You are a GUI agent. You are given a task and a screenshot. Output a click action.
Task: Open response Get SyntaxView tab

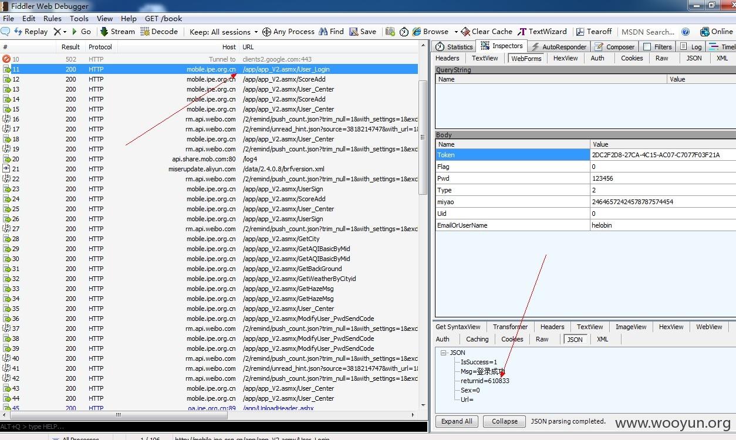pyautogui.click(x=458, y=327)
